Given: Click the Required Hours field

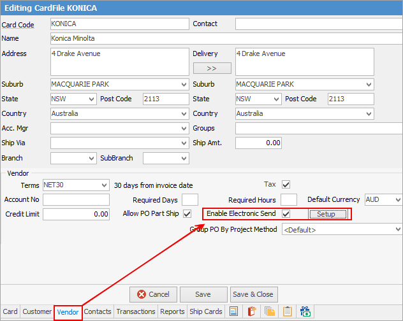Looking at the screenshot, I should pyautogui.click(x=289, y=199).
